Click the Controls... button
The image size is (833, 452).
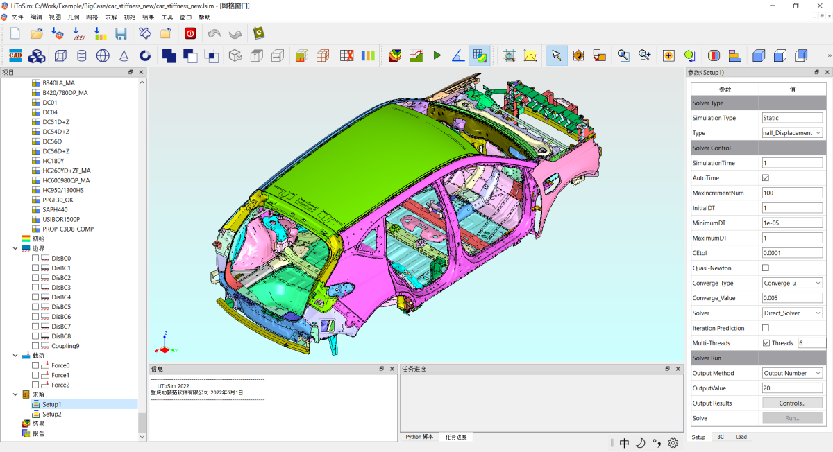[x=792, y=403]
